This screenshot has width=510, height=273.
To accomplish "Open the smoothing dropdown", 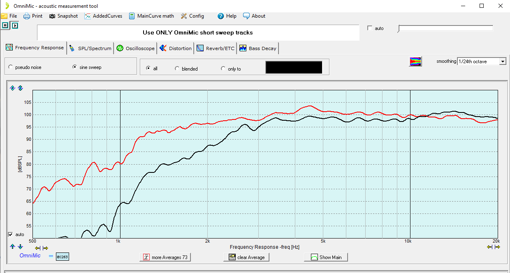I will tap(502, 62).
